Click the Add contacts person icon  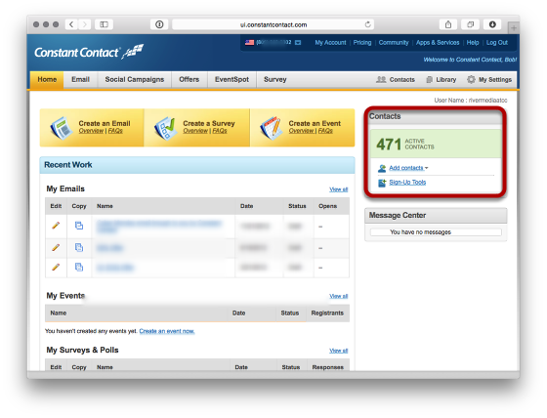(382, 168)
